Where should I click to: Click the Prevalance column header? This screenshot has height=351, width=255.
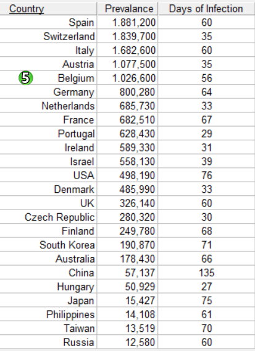tap(129, 9)
